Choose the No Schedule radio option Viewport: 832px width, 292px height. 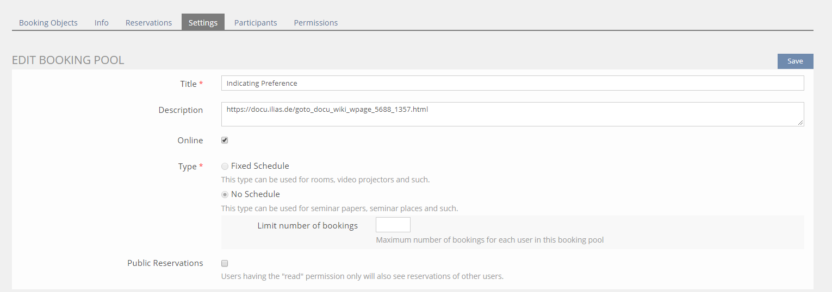(x=225, y=194)
